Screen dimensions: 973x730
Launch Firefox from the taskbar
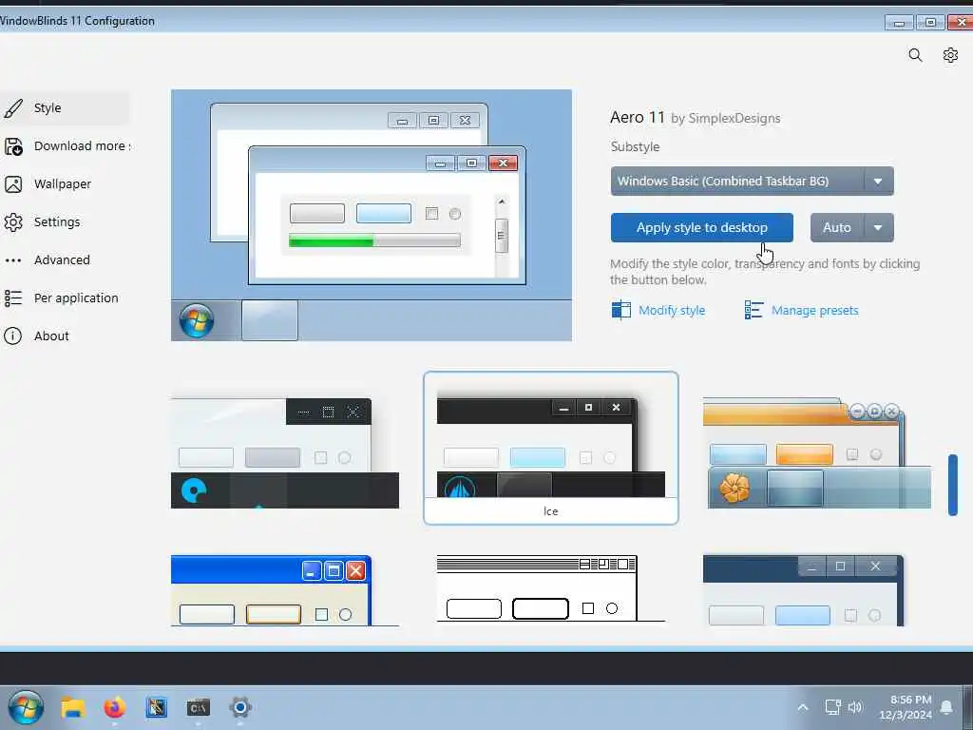(114, 707)
